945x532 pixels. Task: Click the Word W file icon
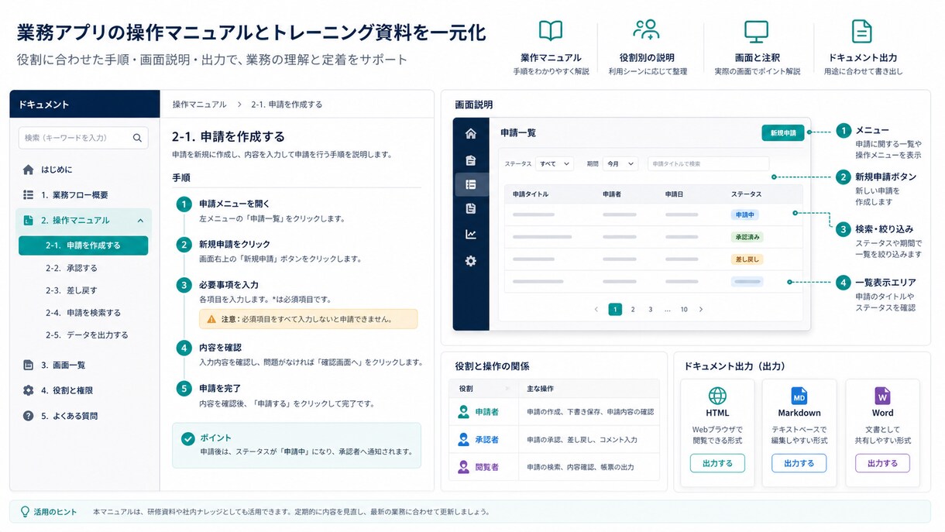[882, 396]
